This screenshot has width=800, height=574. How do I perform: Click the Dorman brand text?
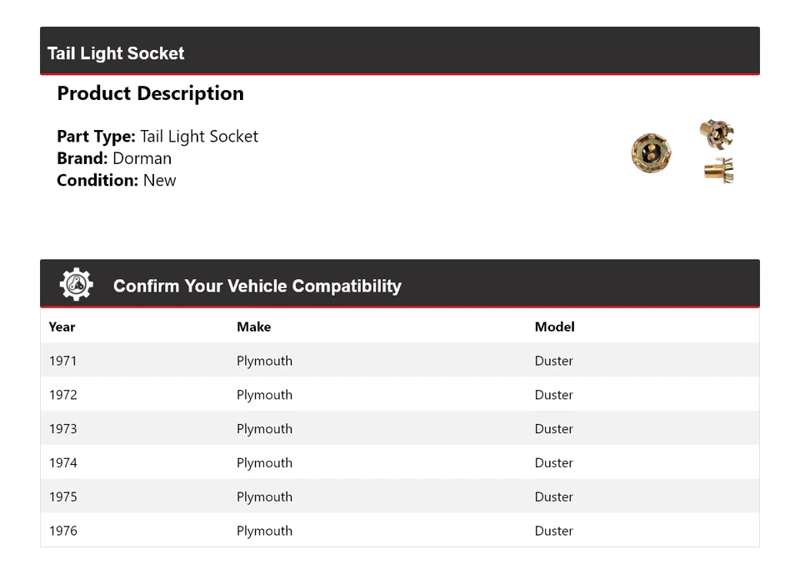click(142, 158)
